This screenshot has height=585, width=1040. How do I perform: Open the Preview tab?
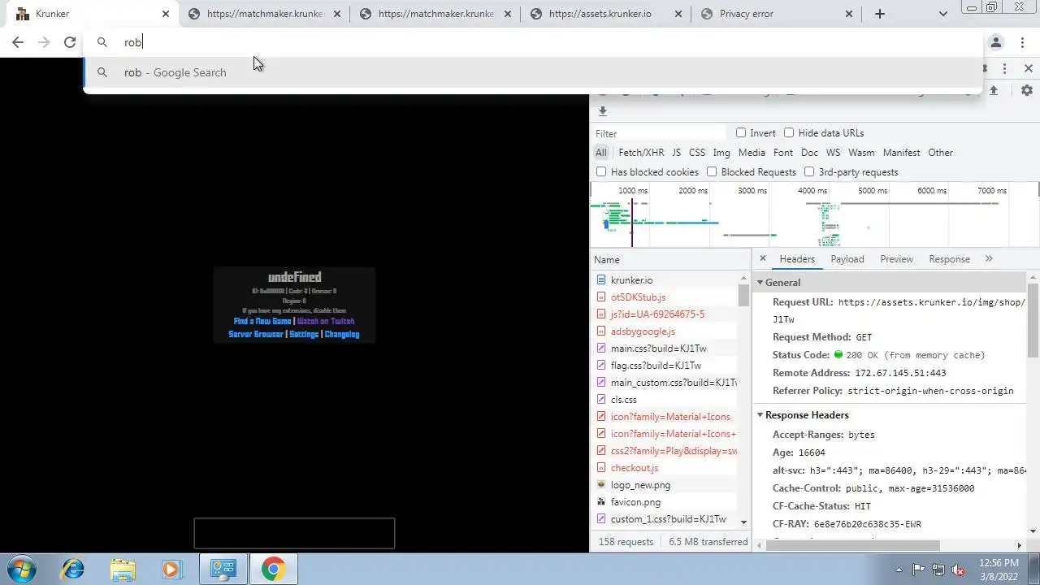click(896, 259)
